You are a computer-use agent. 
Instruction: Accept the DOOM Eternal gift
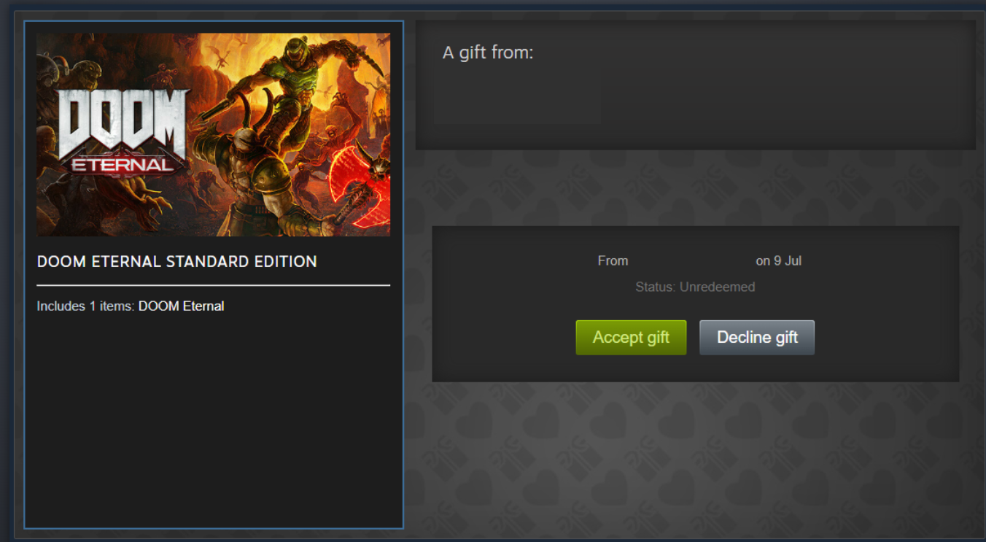click(631, 338)
